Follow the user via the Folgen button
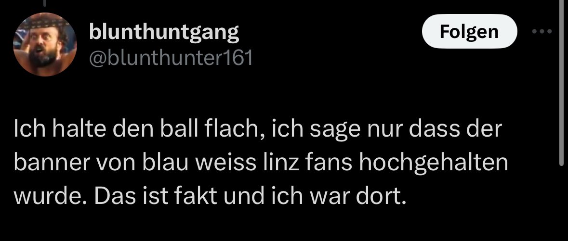Screen dimensions: 568x241 469,31
